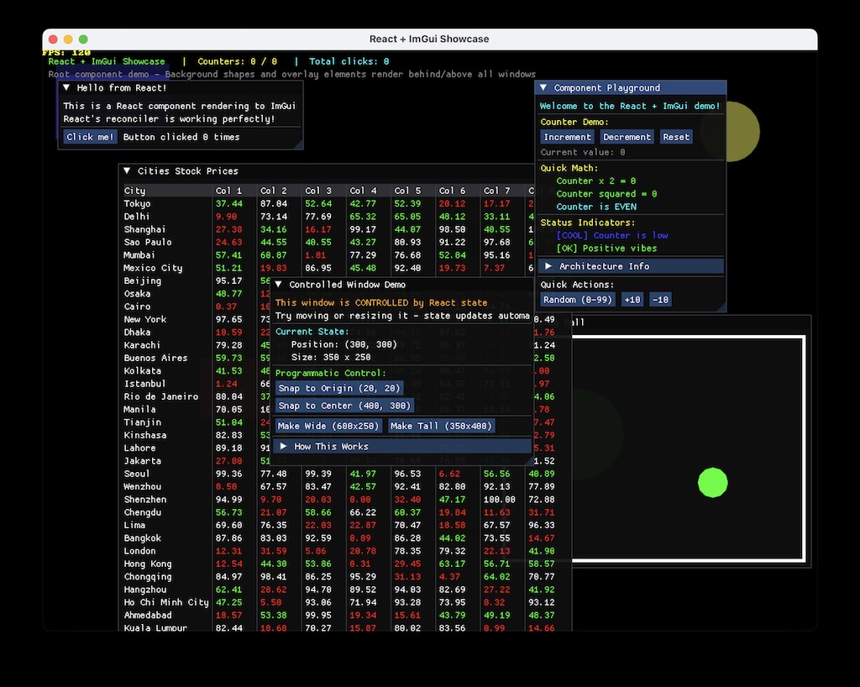Click the "[OK] Positive vibes" indicator

[606, 249]
